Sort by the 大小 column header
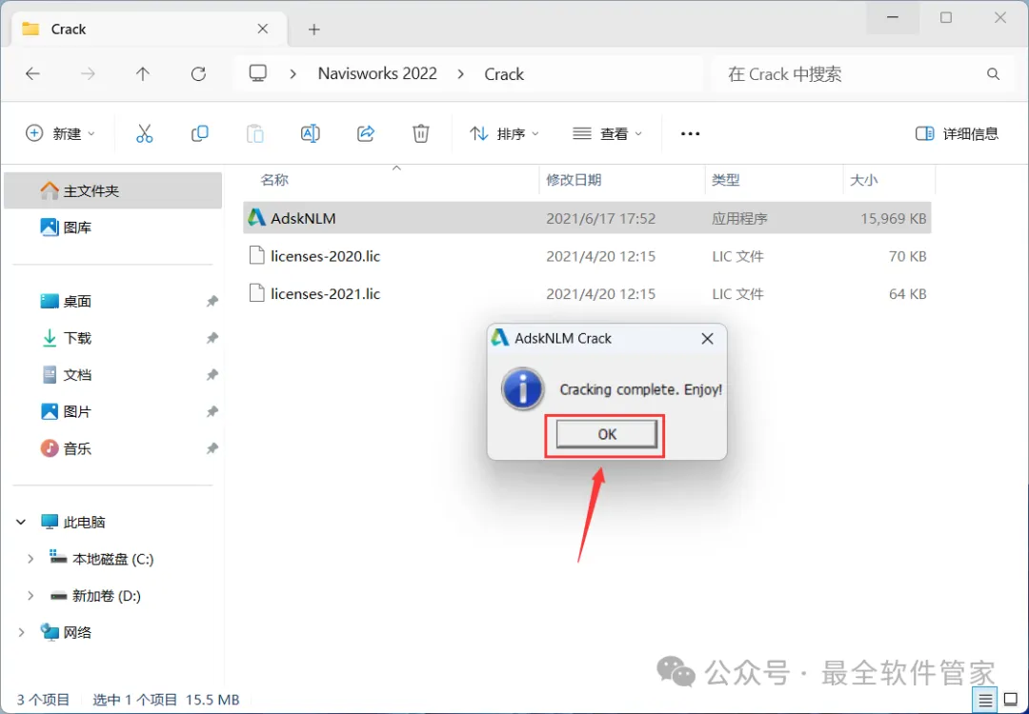 863,180
